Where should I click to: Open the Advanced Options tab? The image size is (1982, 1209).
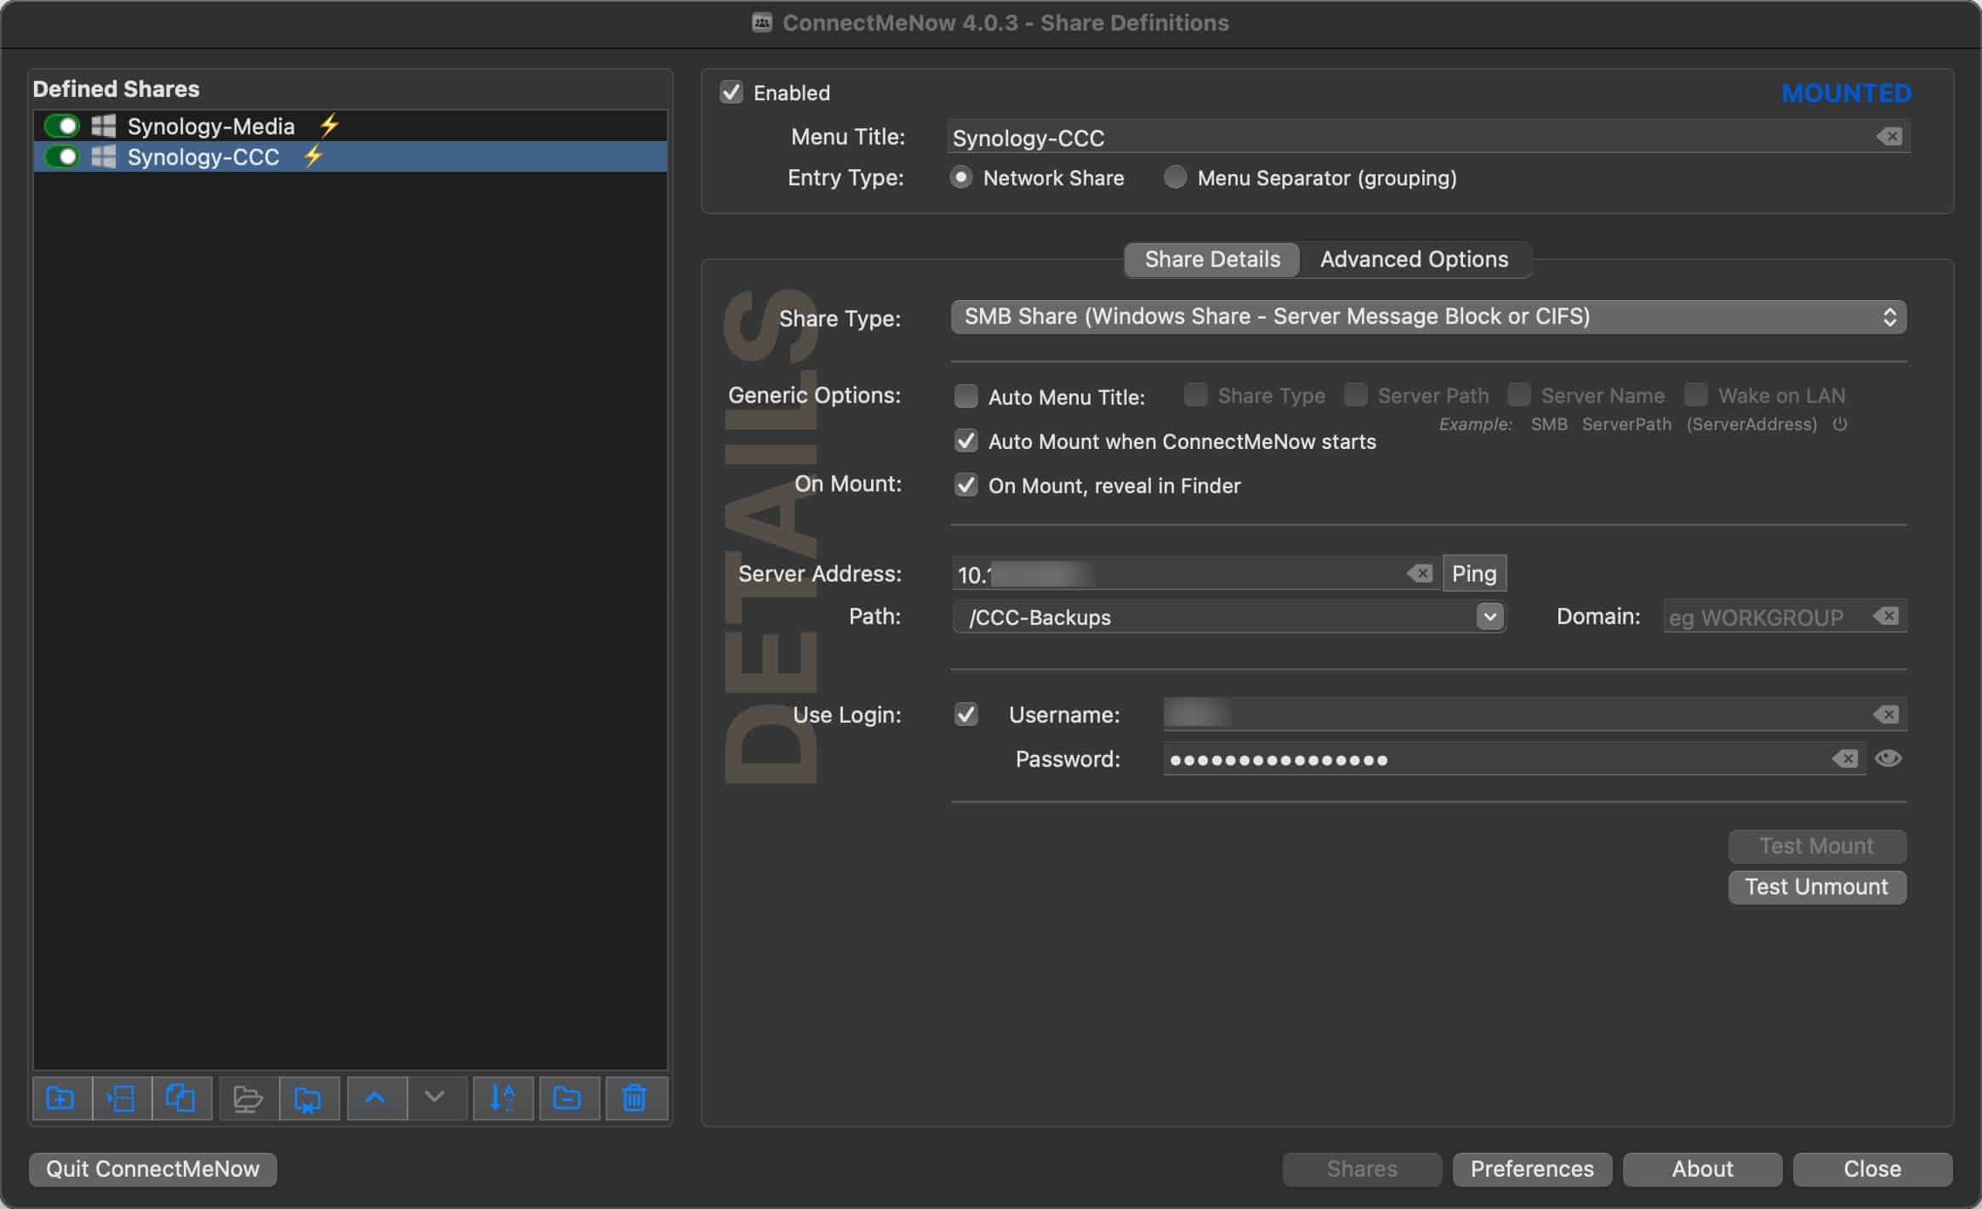click(x=1414, y=259)
